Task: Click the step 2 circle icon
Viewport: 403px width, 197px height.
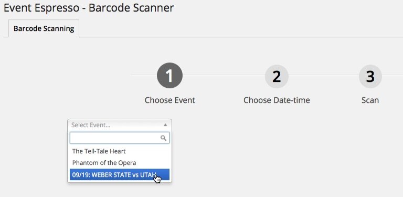Action: point(277,76)
